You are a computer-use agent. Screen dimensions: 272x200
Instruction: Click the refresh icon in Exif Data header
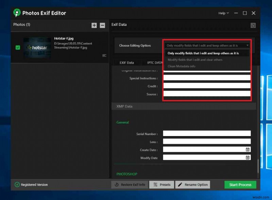(x=252, y=25)
